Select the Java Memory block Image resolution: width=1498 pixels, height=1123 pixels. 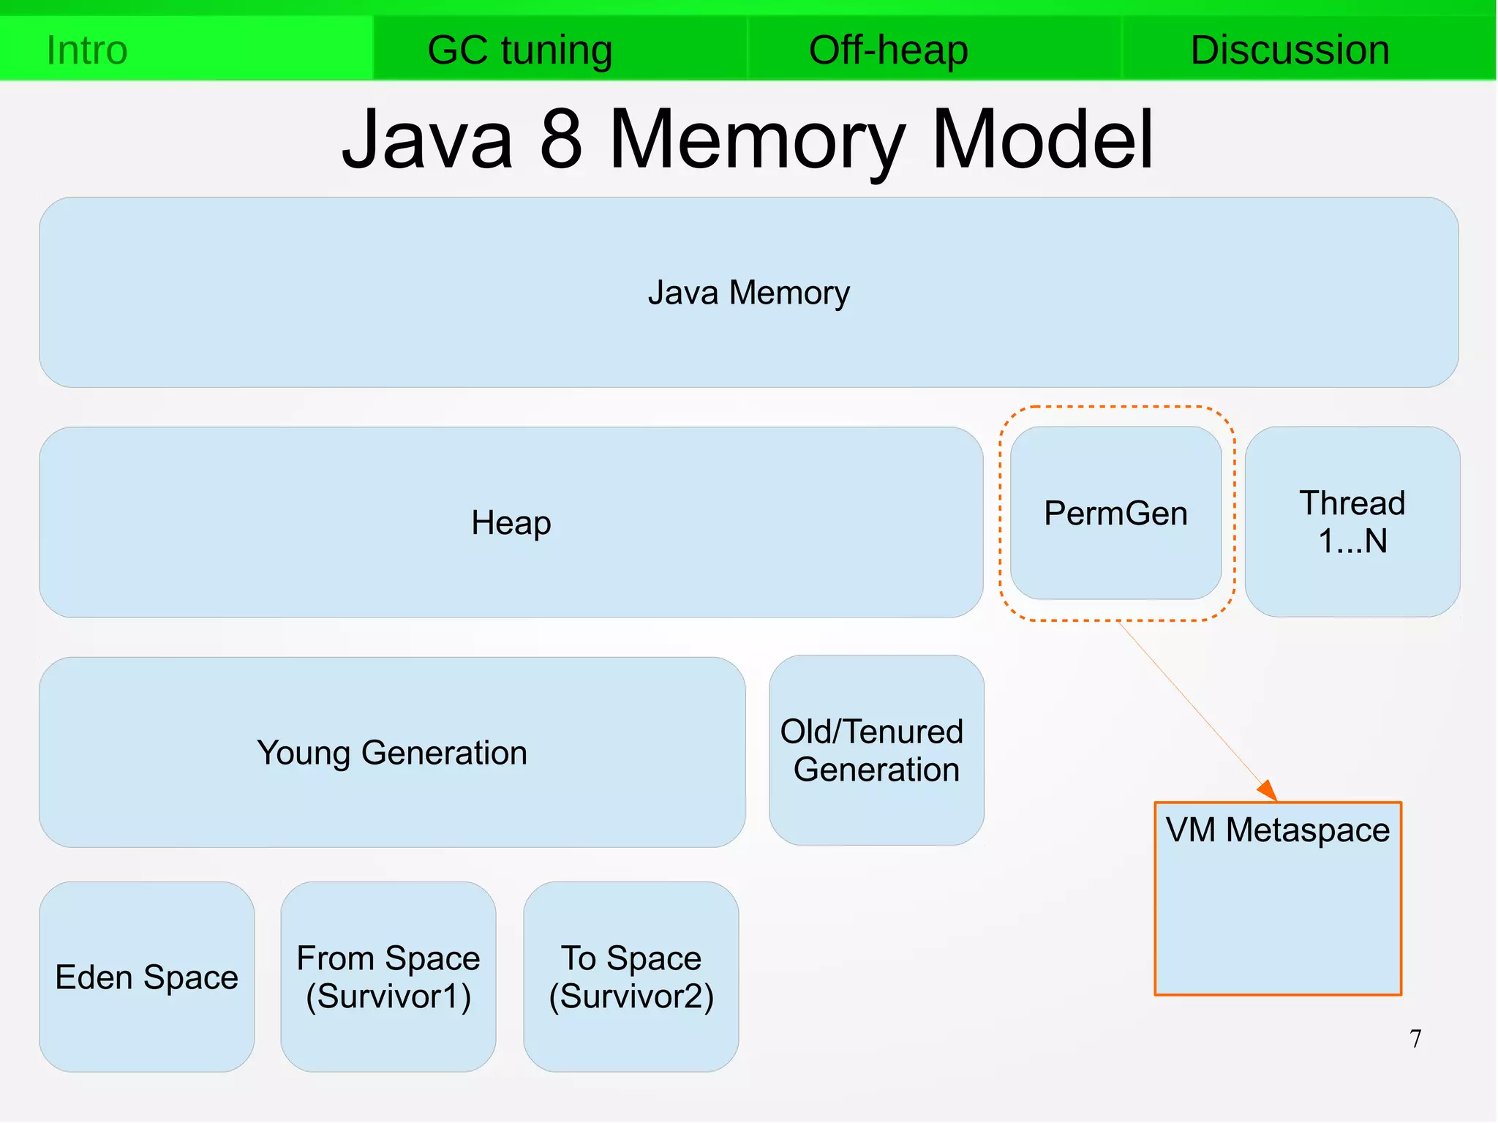(748, 292)
